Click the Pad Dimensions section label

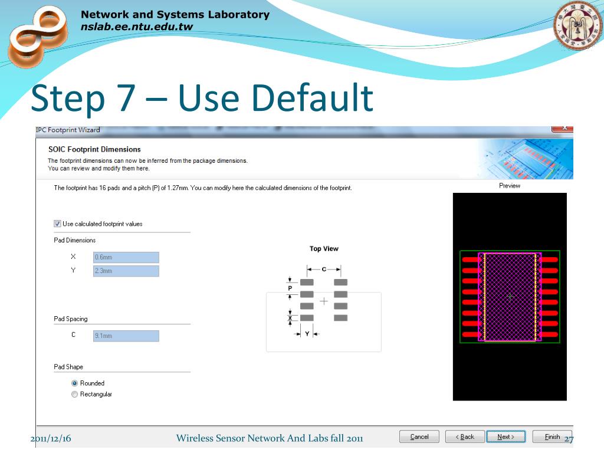coord(75,240)
